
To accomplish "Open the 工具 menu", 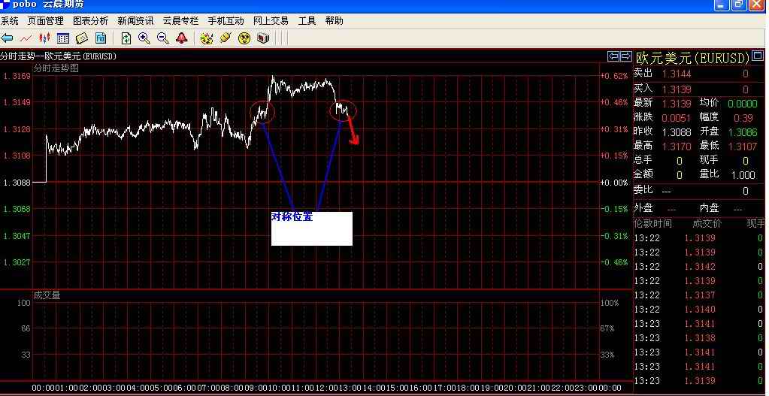I will tap(307, 20).
